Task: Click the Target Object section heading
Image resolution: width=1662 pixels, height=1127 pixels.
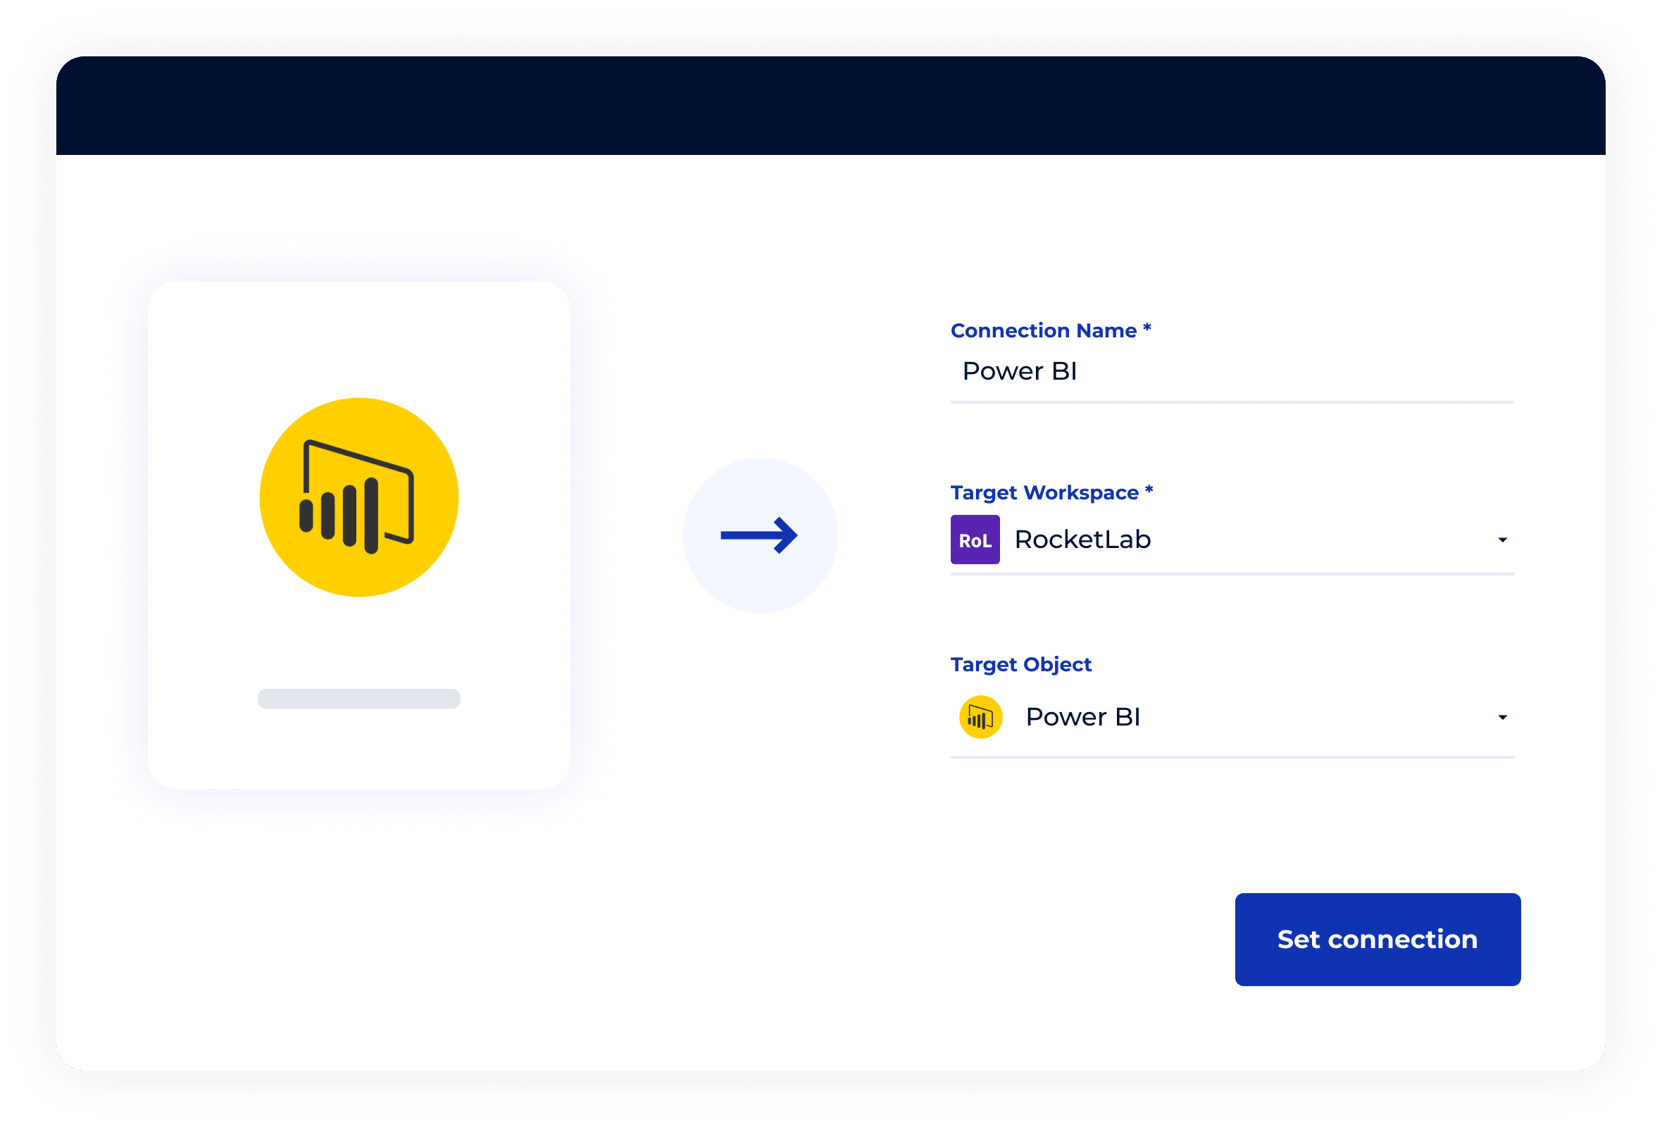Action: [1020, 664]
